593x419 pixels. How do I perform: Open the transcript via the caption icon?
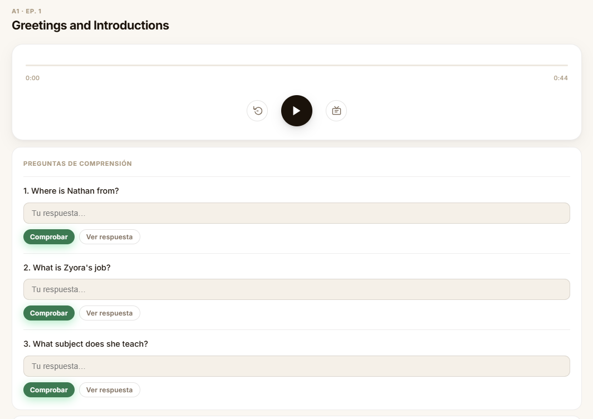(x=336, y=111)
